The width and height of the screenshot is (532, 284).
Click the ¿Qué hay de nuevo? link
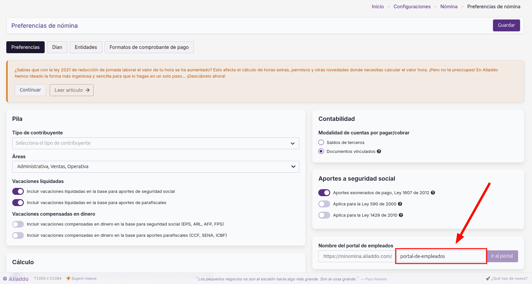[x=509, y=278]
